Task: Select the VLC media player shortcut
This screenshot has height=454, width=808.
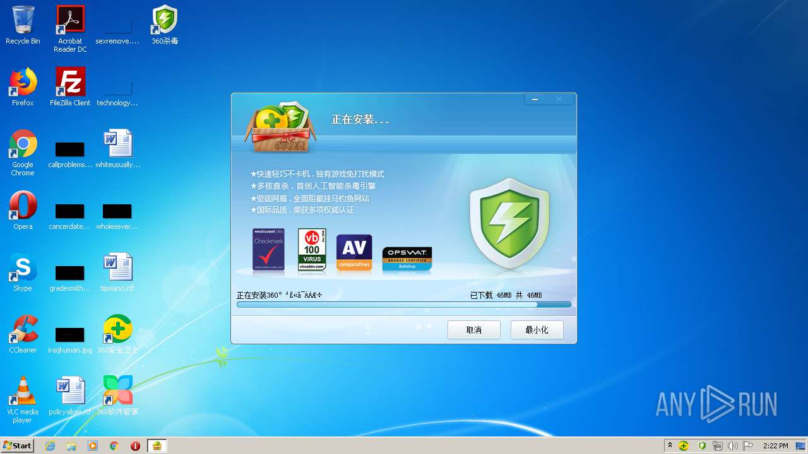Action: tap(23, 400)
